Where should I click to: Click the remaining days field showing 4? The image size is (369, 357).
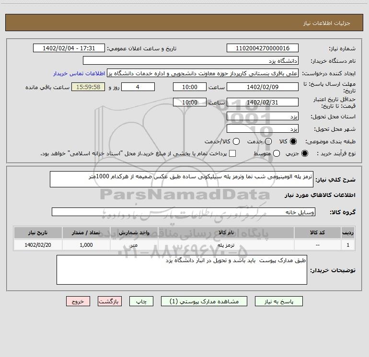[138, 87]
